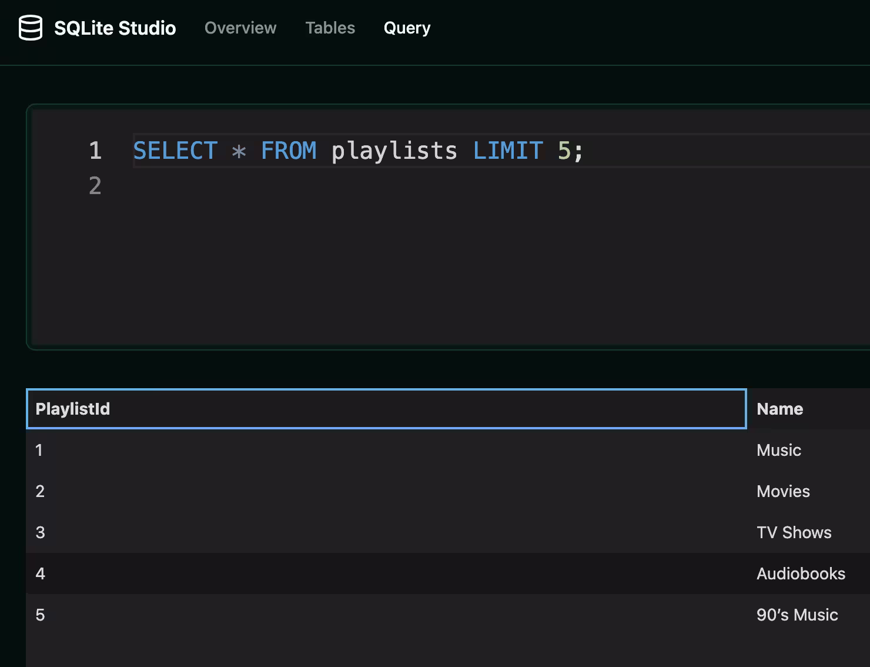The image size is (870, 667).
Task: Click the LIMIT keyword in the query
Action: (508, 151)
